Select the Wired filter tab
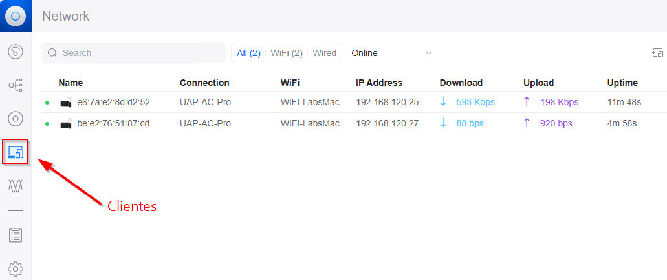 [x=324, y=53]
